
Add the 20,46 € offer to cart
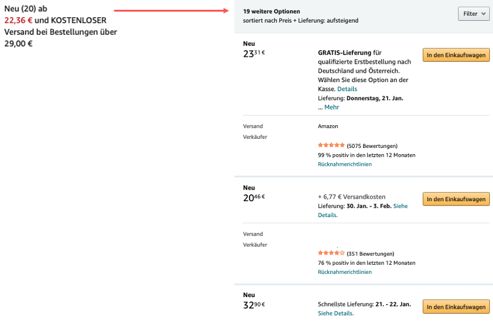pos(456,199)
